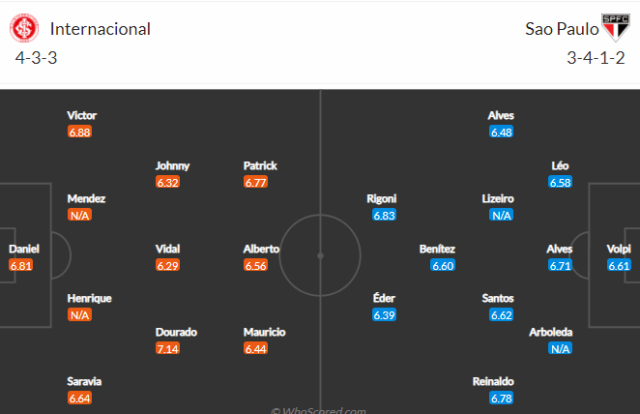Click Mendez's N/A rating badge
Image resolution: width=640 pixels, height=414 pixels.
coord(79,215)
